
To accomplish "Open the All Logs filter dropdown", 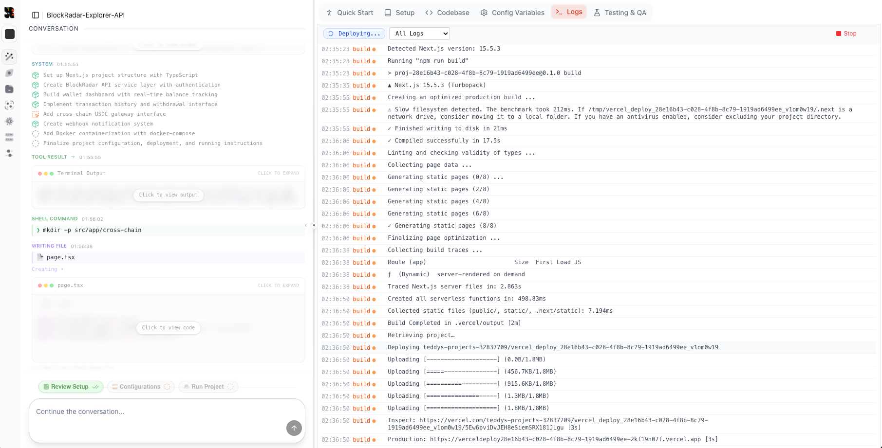I will (x=419, y=34).
